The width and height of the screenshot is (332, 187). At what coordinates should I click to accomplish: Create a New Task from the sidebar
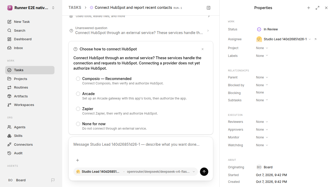(30, 22)
